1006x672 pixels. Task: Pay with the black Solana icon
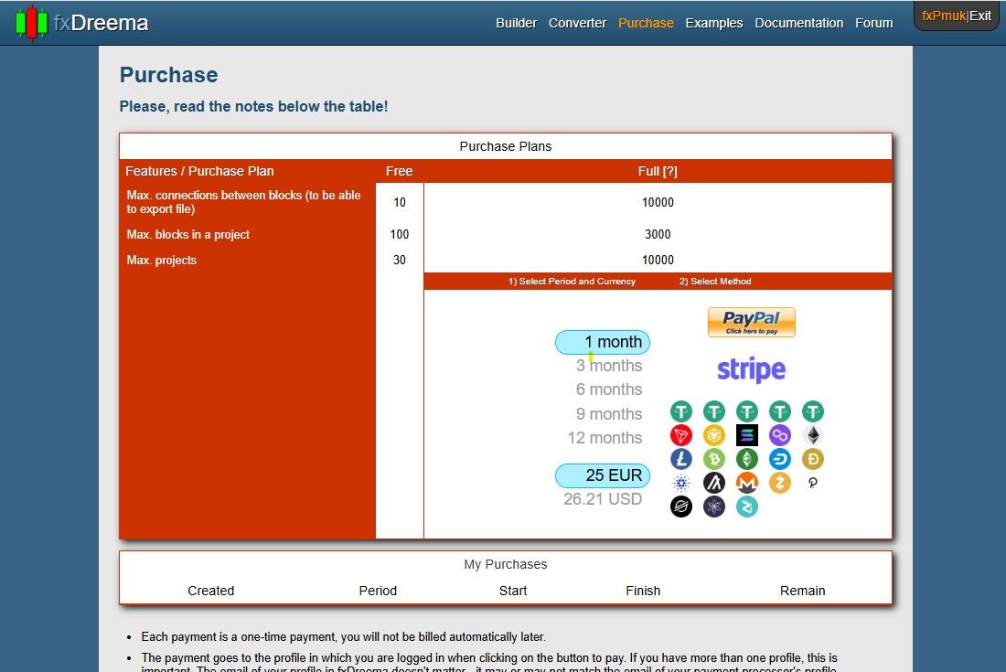coord(747,435)
